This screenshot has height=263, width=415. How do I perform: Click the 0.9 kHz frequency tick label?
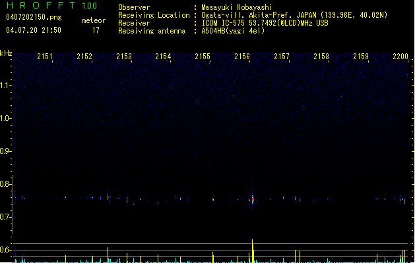click(5, 151)
